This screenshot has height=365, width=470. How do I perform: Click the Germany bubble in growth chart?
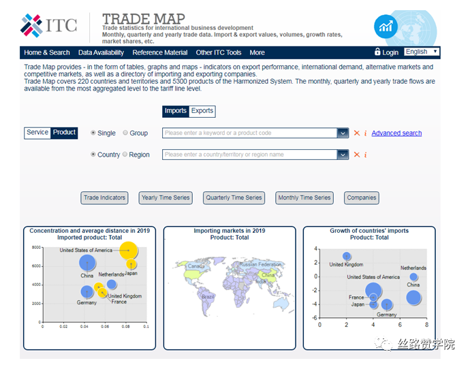coord(387,304)
